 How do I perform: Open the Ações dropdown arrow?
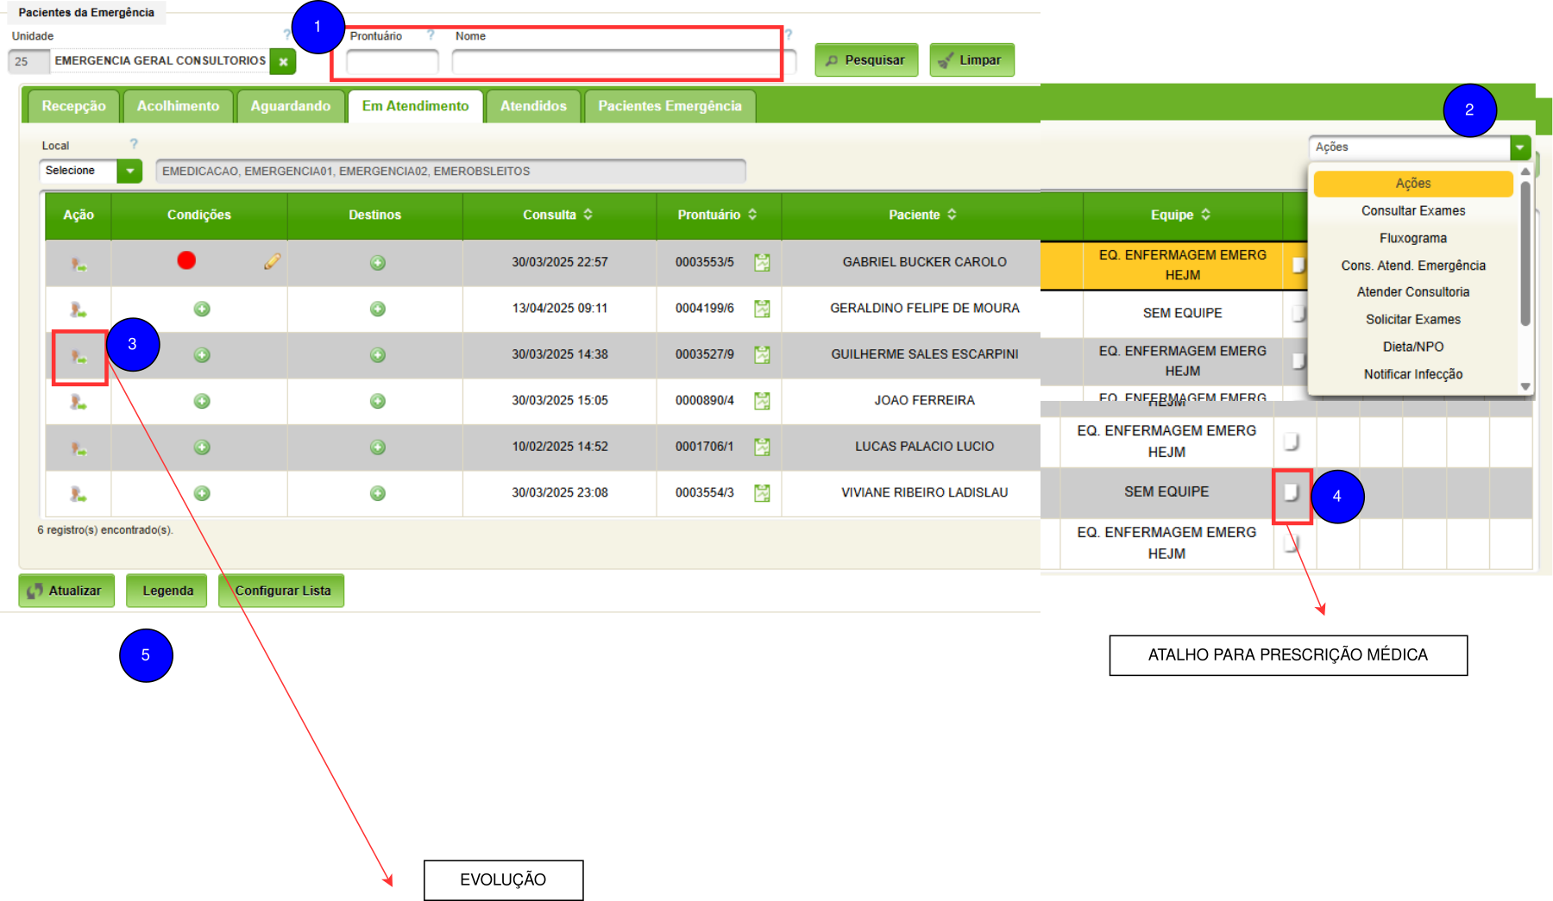pyautogui.click(x=1519, y=147)
